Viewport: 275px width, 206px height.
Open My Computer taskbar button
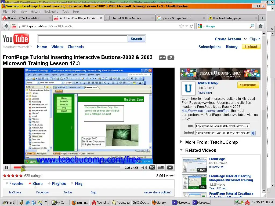pos(60,203)
